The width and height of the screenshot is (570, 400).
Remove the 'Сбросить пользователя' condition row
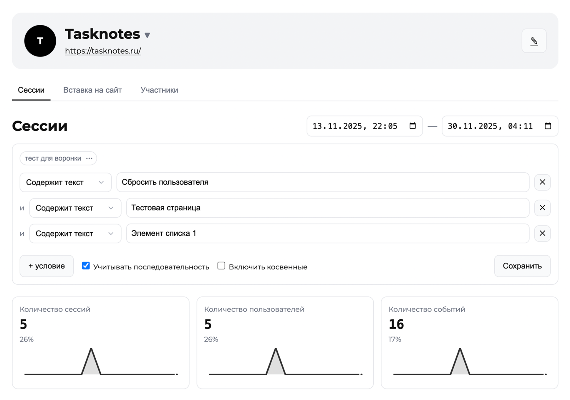[x=542, y=182]
